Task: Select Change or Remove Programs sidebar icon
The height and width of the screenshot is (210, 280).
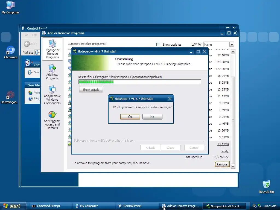Action: (x=52, y=49)
